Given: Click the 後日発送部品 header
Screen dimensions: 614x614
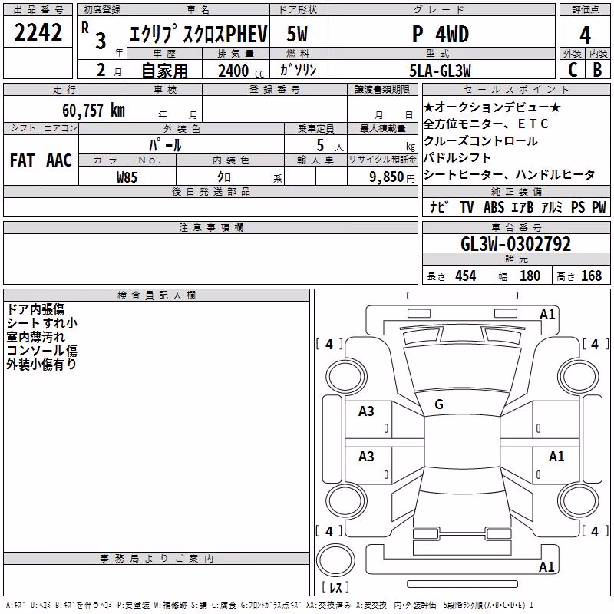Looking at the screenshot, I should 210,191.
